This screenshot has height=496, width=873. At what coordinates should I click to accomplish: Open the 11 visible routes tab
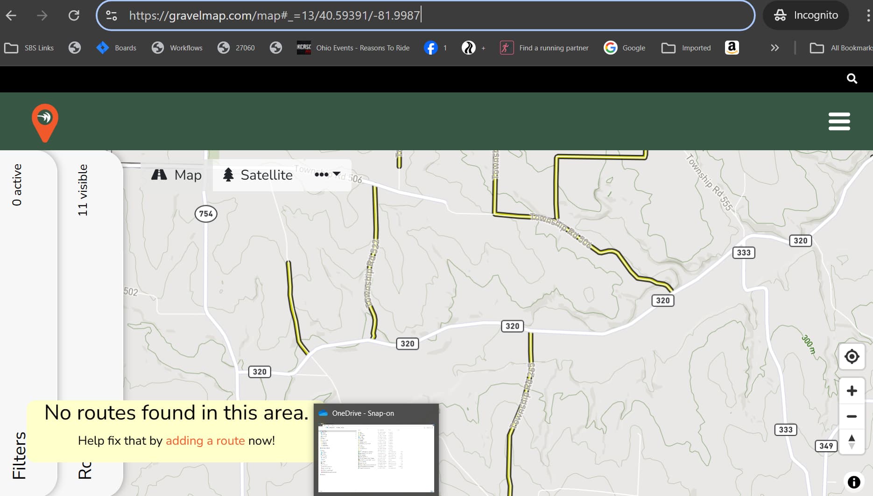[x=83, y=190]
